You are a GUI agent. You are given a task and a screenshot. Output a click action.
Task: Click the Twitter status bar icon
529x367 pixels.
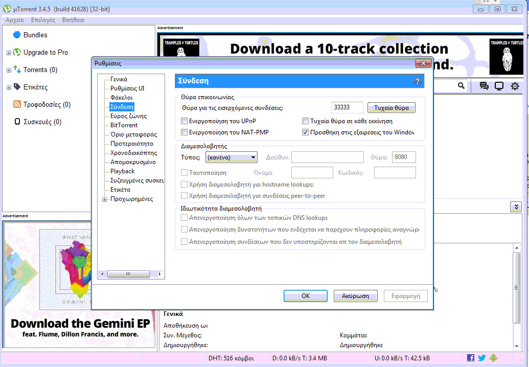[x=482, y=358]
